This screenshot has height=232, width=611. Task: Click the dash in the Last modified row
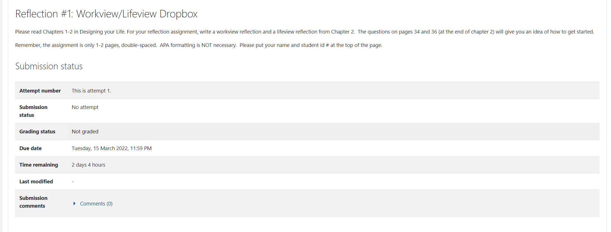click(73, 182)
